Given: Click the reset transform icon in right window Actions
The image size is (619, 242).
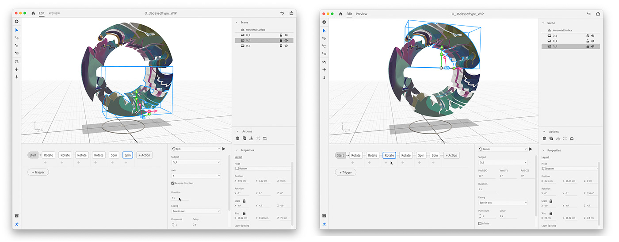Looking at the screenshot, I should [572, 138].
